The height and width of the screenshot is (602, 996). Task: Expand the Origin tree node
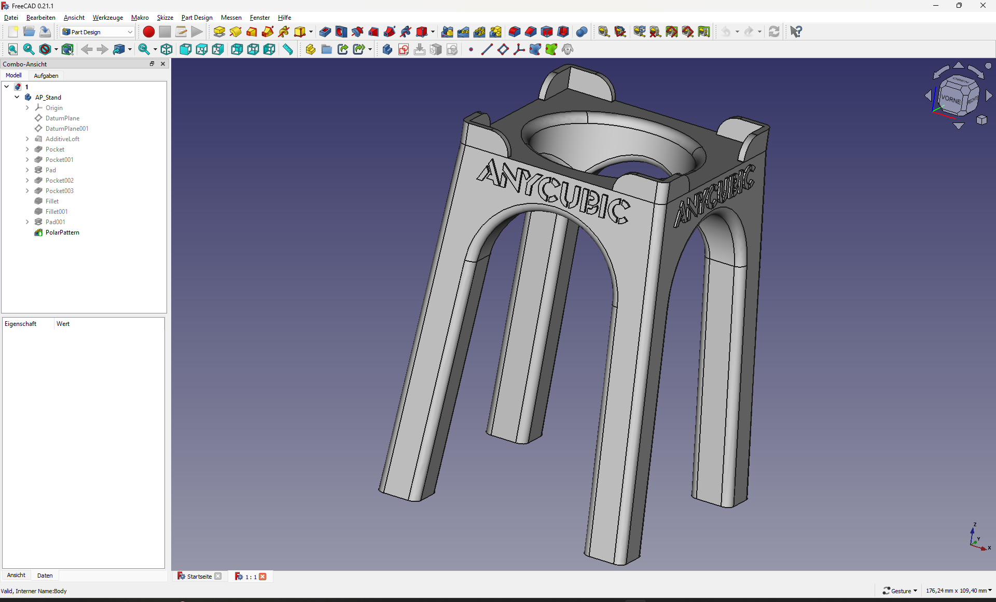pos(27,107)
